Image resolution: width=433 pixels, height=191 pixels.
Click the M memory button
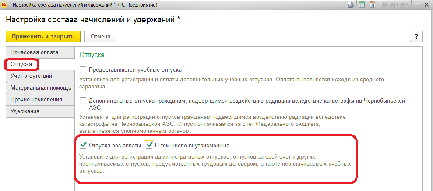[x=385, y=5]
